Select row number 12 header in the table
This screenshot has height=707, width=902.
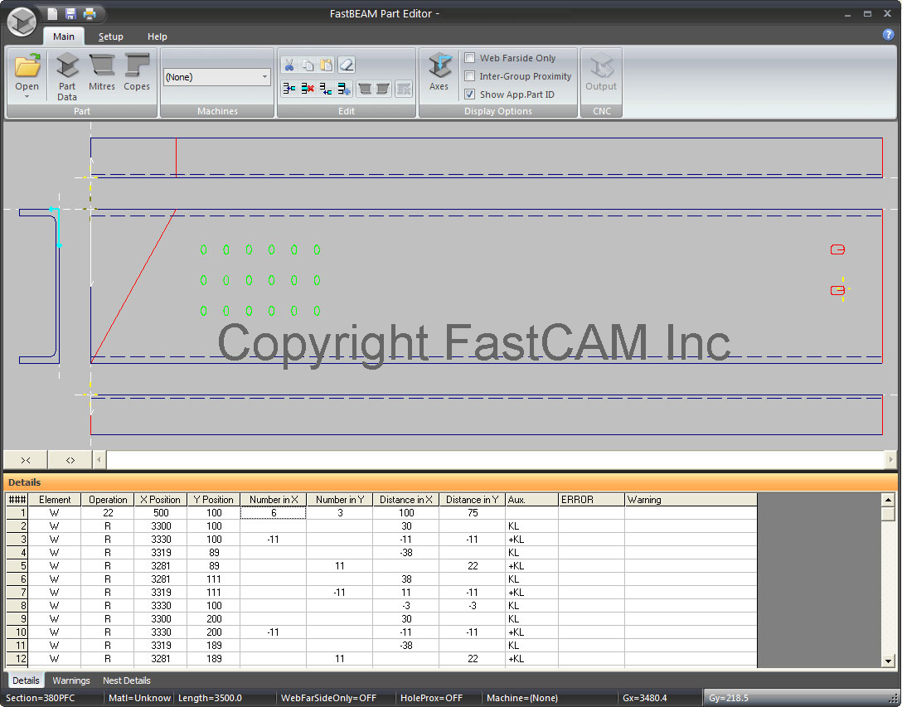click(x=17, y=658)
